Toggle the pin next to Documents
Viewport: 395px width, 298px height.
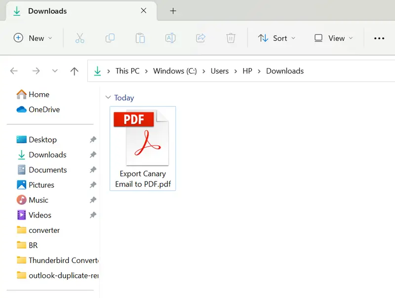93,170
